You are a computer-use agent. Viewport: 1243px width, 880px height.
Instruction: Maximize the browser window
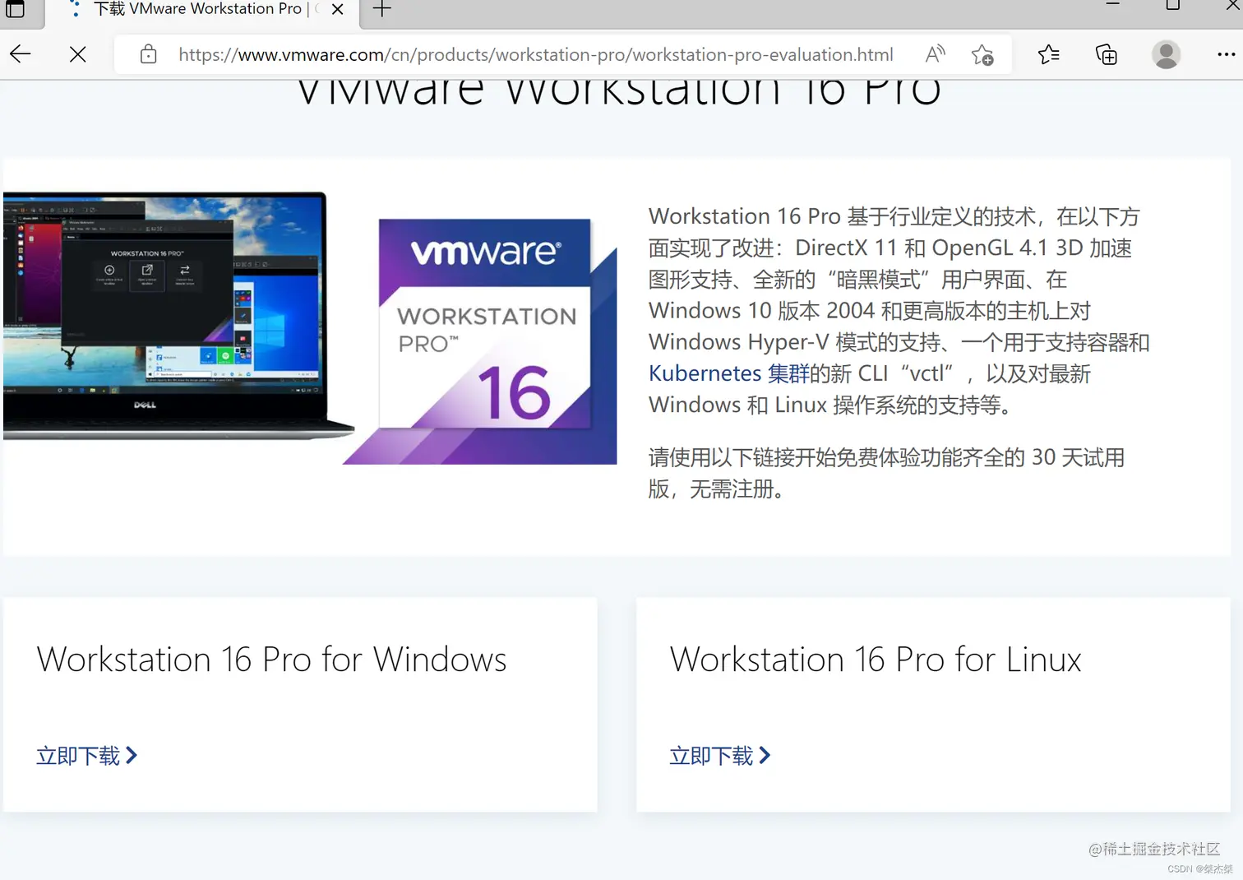tap(1173, 5)
